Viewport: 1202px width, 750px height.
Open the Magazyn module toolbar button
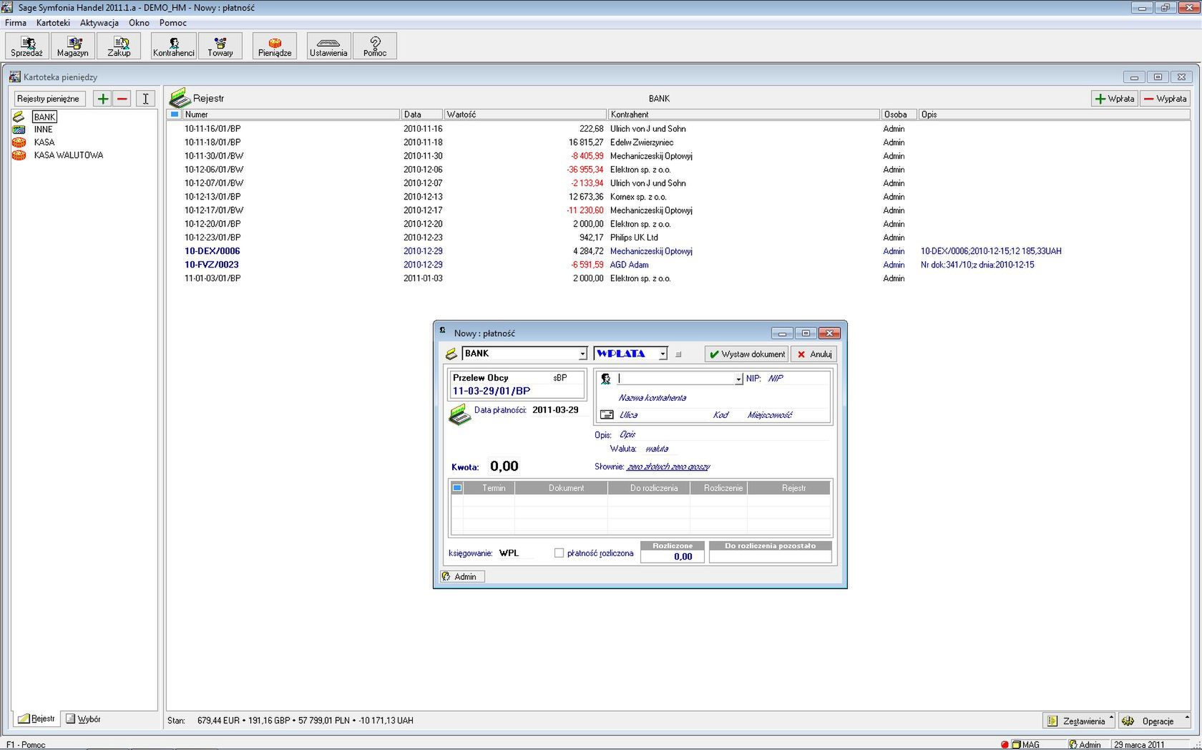click(73, 46)
